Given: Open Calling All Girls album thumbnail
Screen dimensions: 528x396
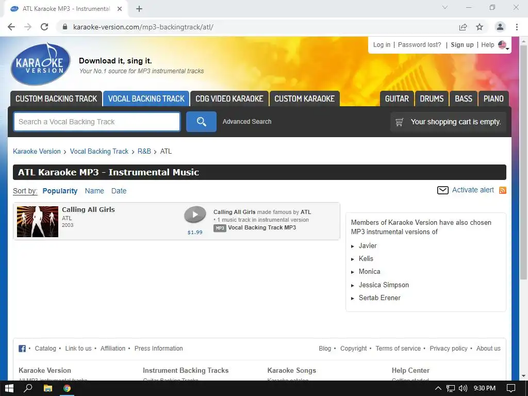Looking at the screenshot, I should (37, 222).
